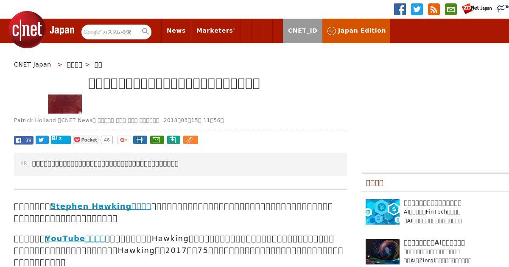Open the CNET Twitter icon in header

(417, 9)
